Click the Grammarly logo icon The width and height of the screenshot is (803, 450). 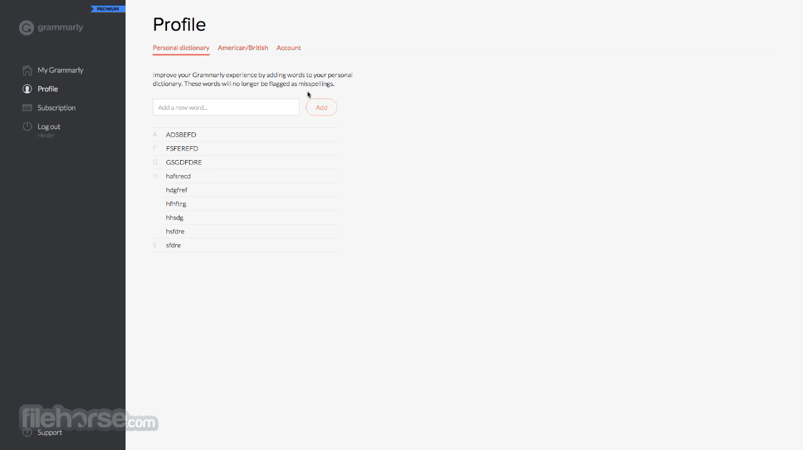pos(26,28)
